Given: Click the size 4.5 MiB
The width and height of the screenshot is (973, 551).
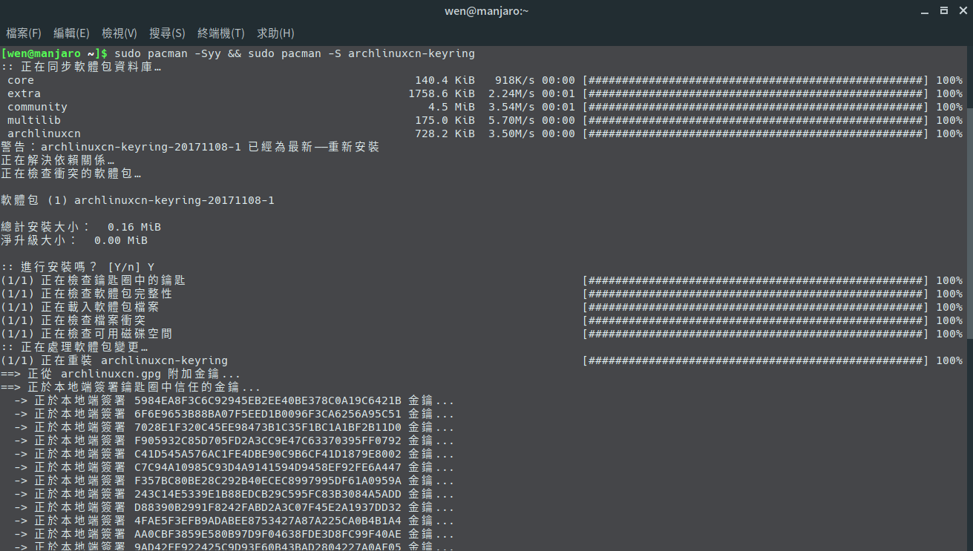Looking at the screenshot, I should coord(451,107).
